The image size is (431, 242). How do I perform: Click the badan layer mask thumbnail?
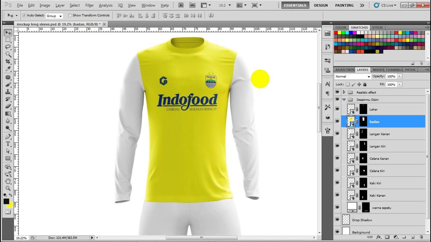point(363,121)
